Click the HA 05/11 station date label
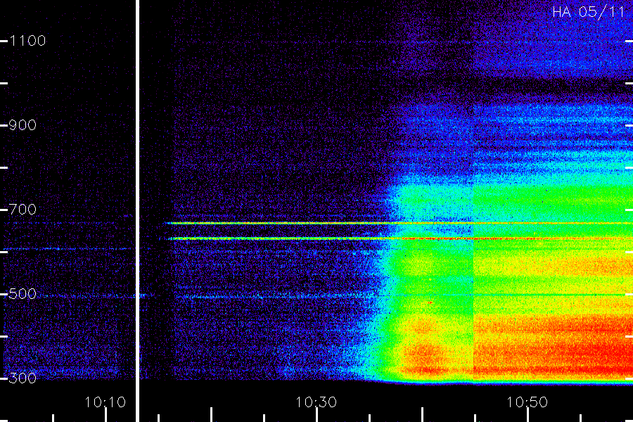633x422 pixels. click(588, 12)
